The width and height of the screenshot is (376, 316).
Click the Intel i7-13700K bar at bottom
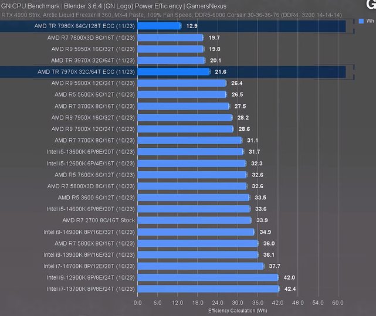[x=208, y=289]
